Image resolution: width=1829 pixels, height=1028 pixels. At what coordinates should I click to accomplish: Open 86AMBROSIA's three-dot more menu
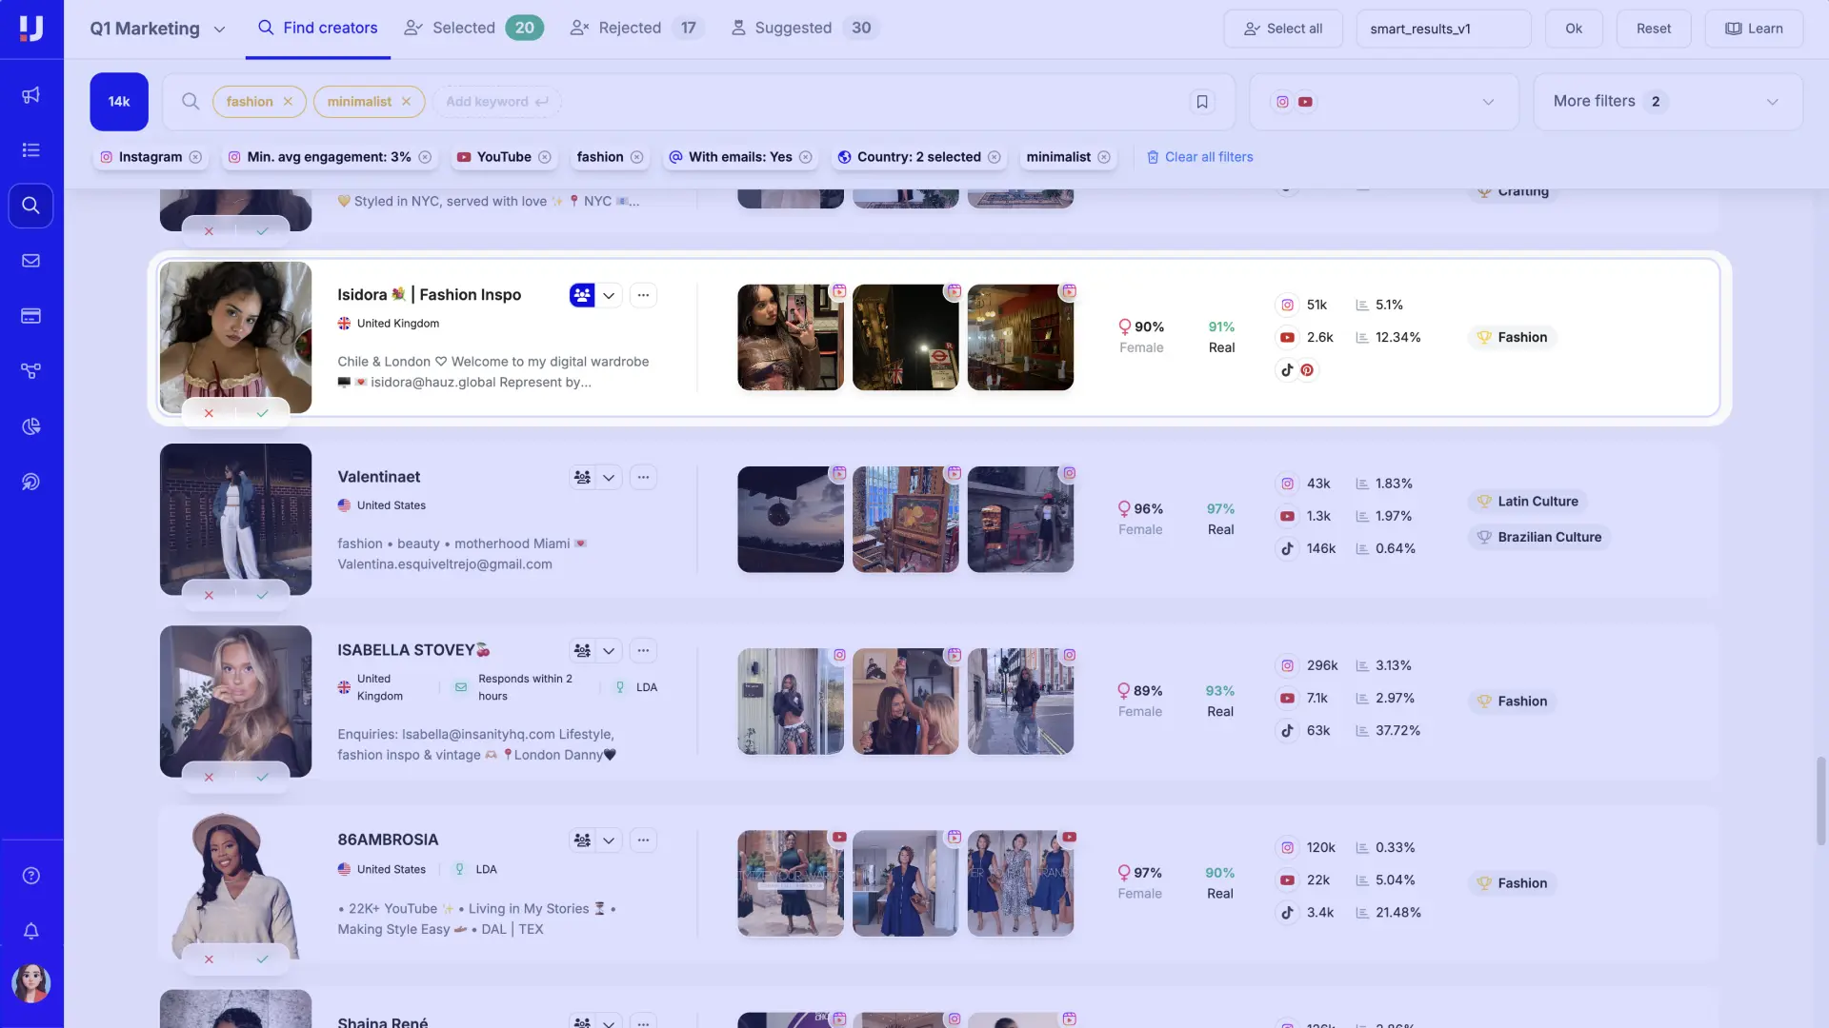[x=644, y=840]
